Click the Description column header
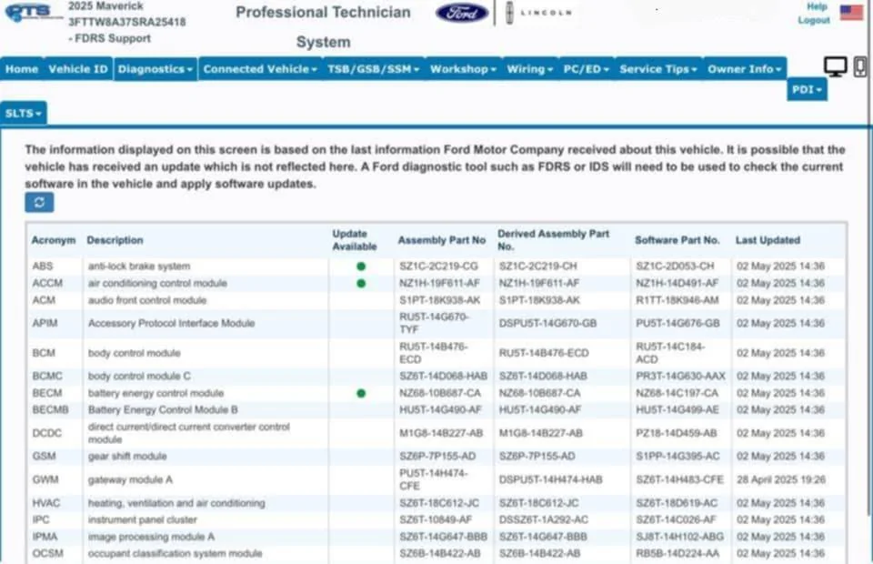Image resolution: width=873 pixels, height=564 pixels. (115, 240)
